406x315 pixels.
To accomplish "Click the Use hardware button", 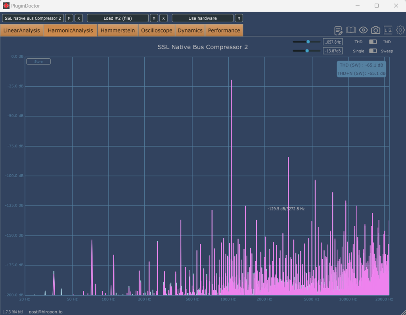I will click(x=203, y=18).
